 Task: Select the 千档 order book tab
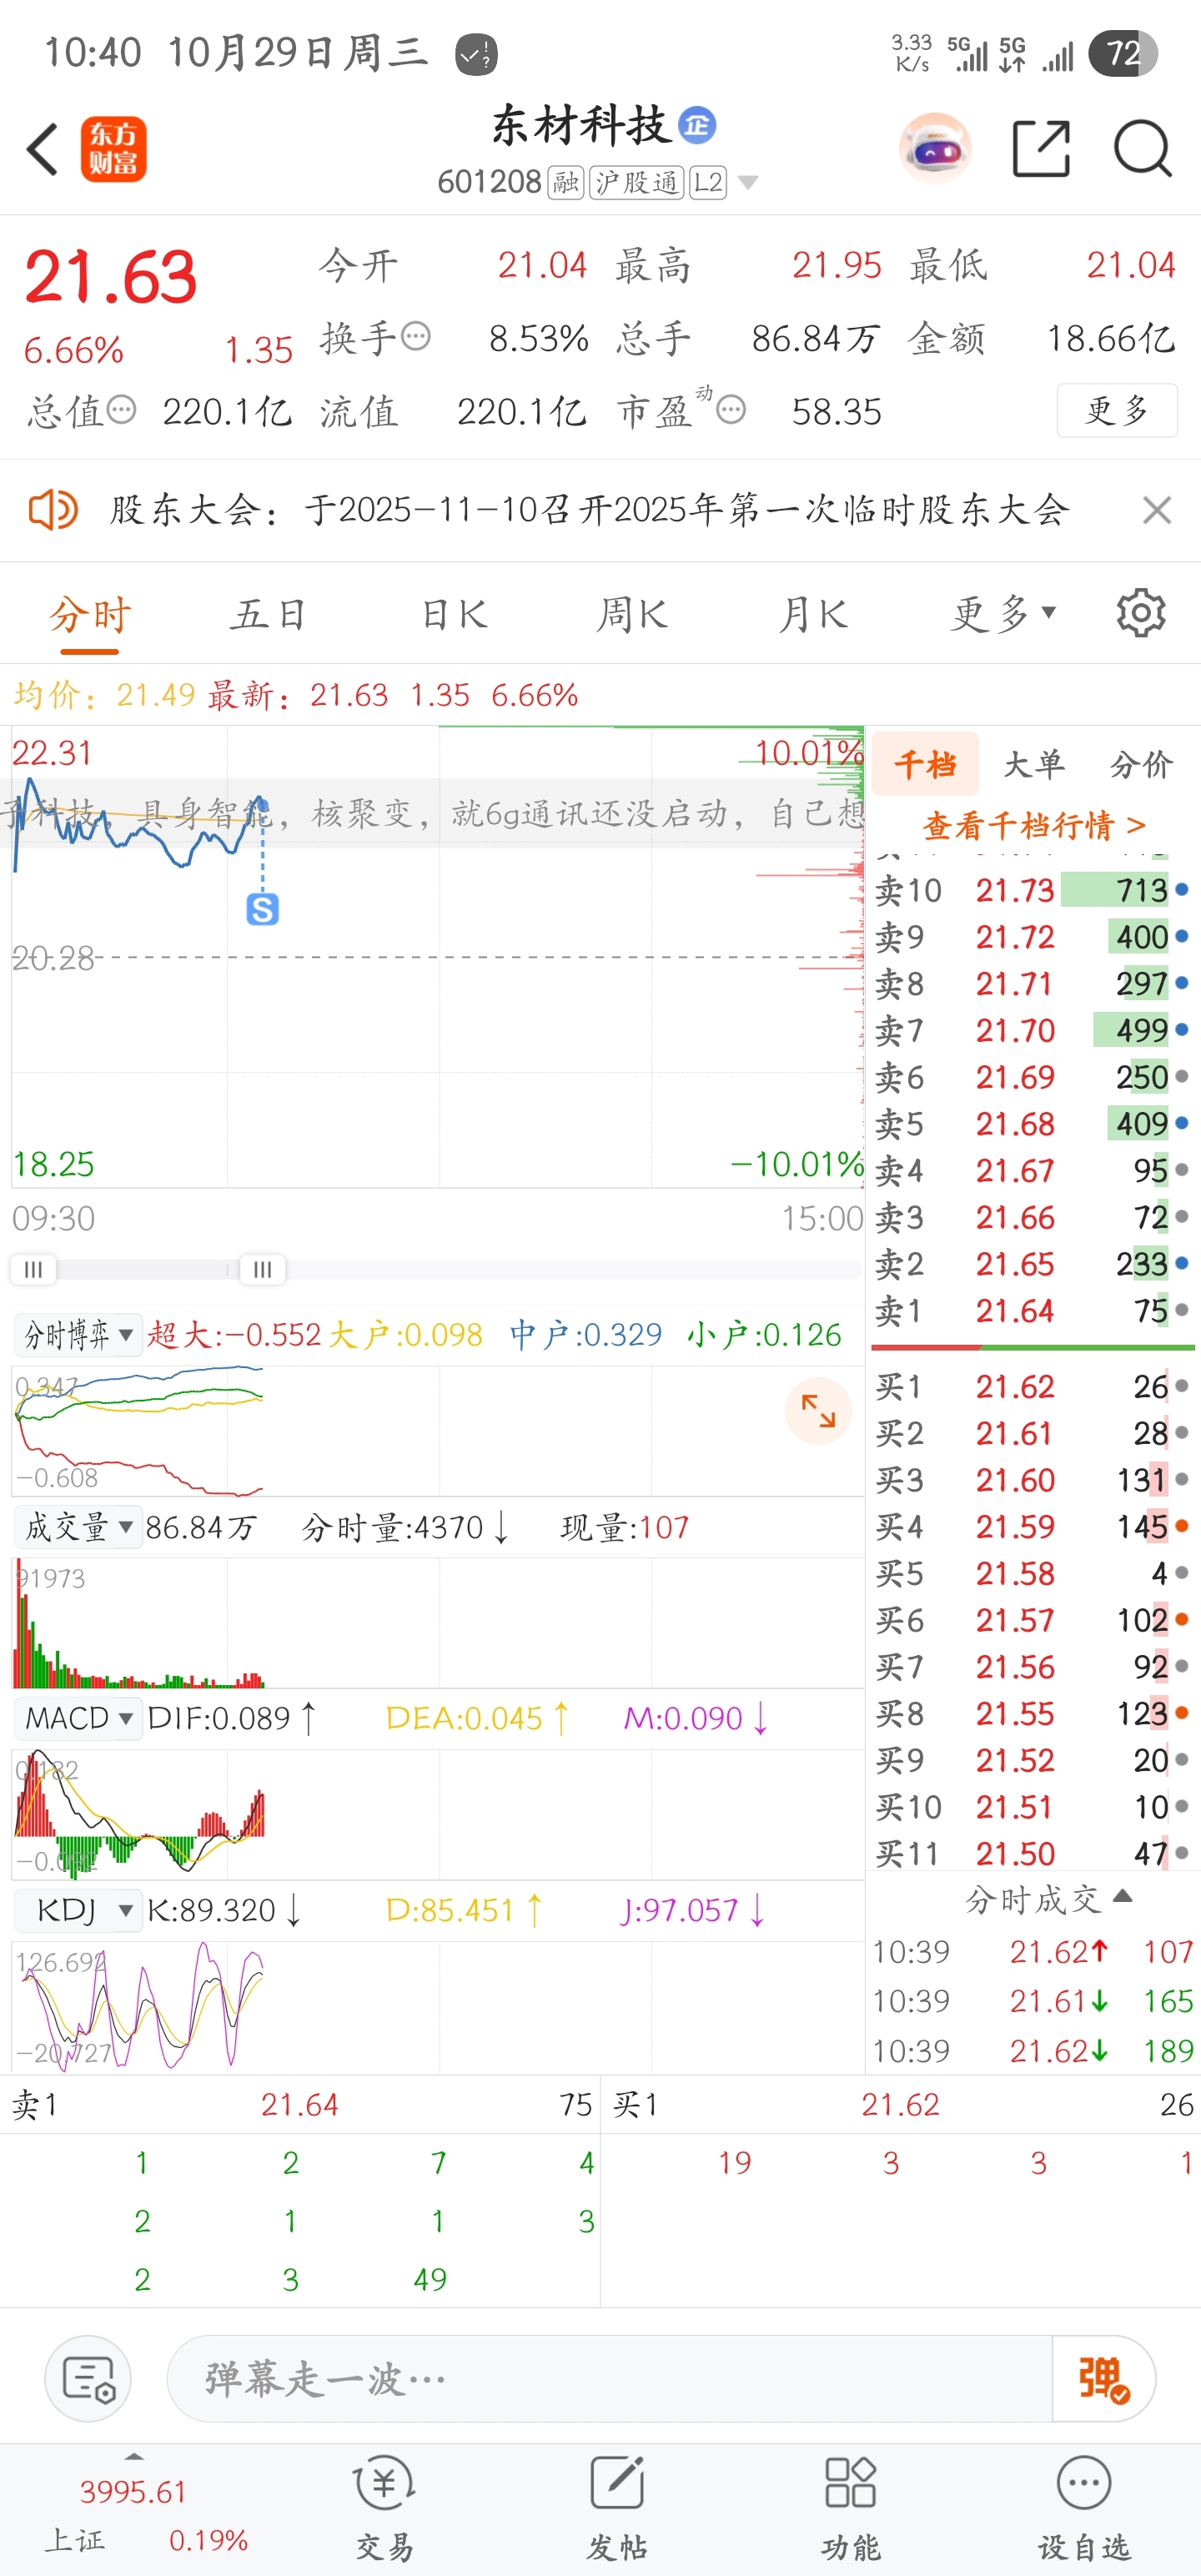click(x=925, y=764)
